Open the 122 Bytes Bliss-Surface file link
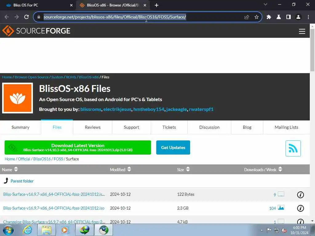 54,194
